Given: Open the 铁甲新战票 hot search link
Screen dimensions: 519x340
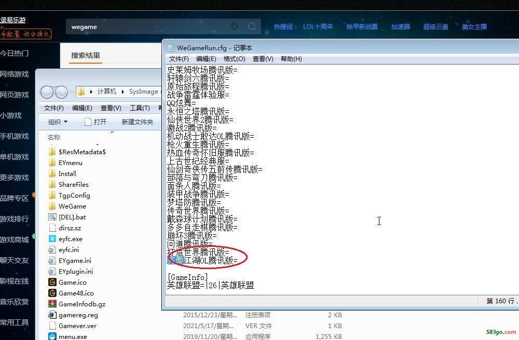Looking at the screenshot, I should click(x=362, y=27).
